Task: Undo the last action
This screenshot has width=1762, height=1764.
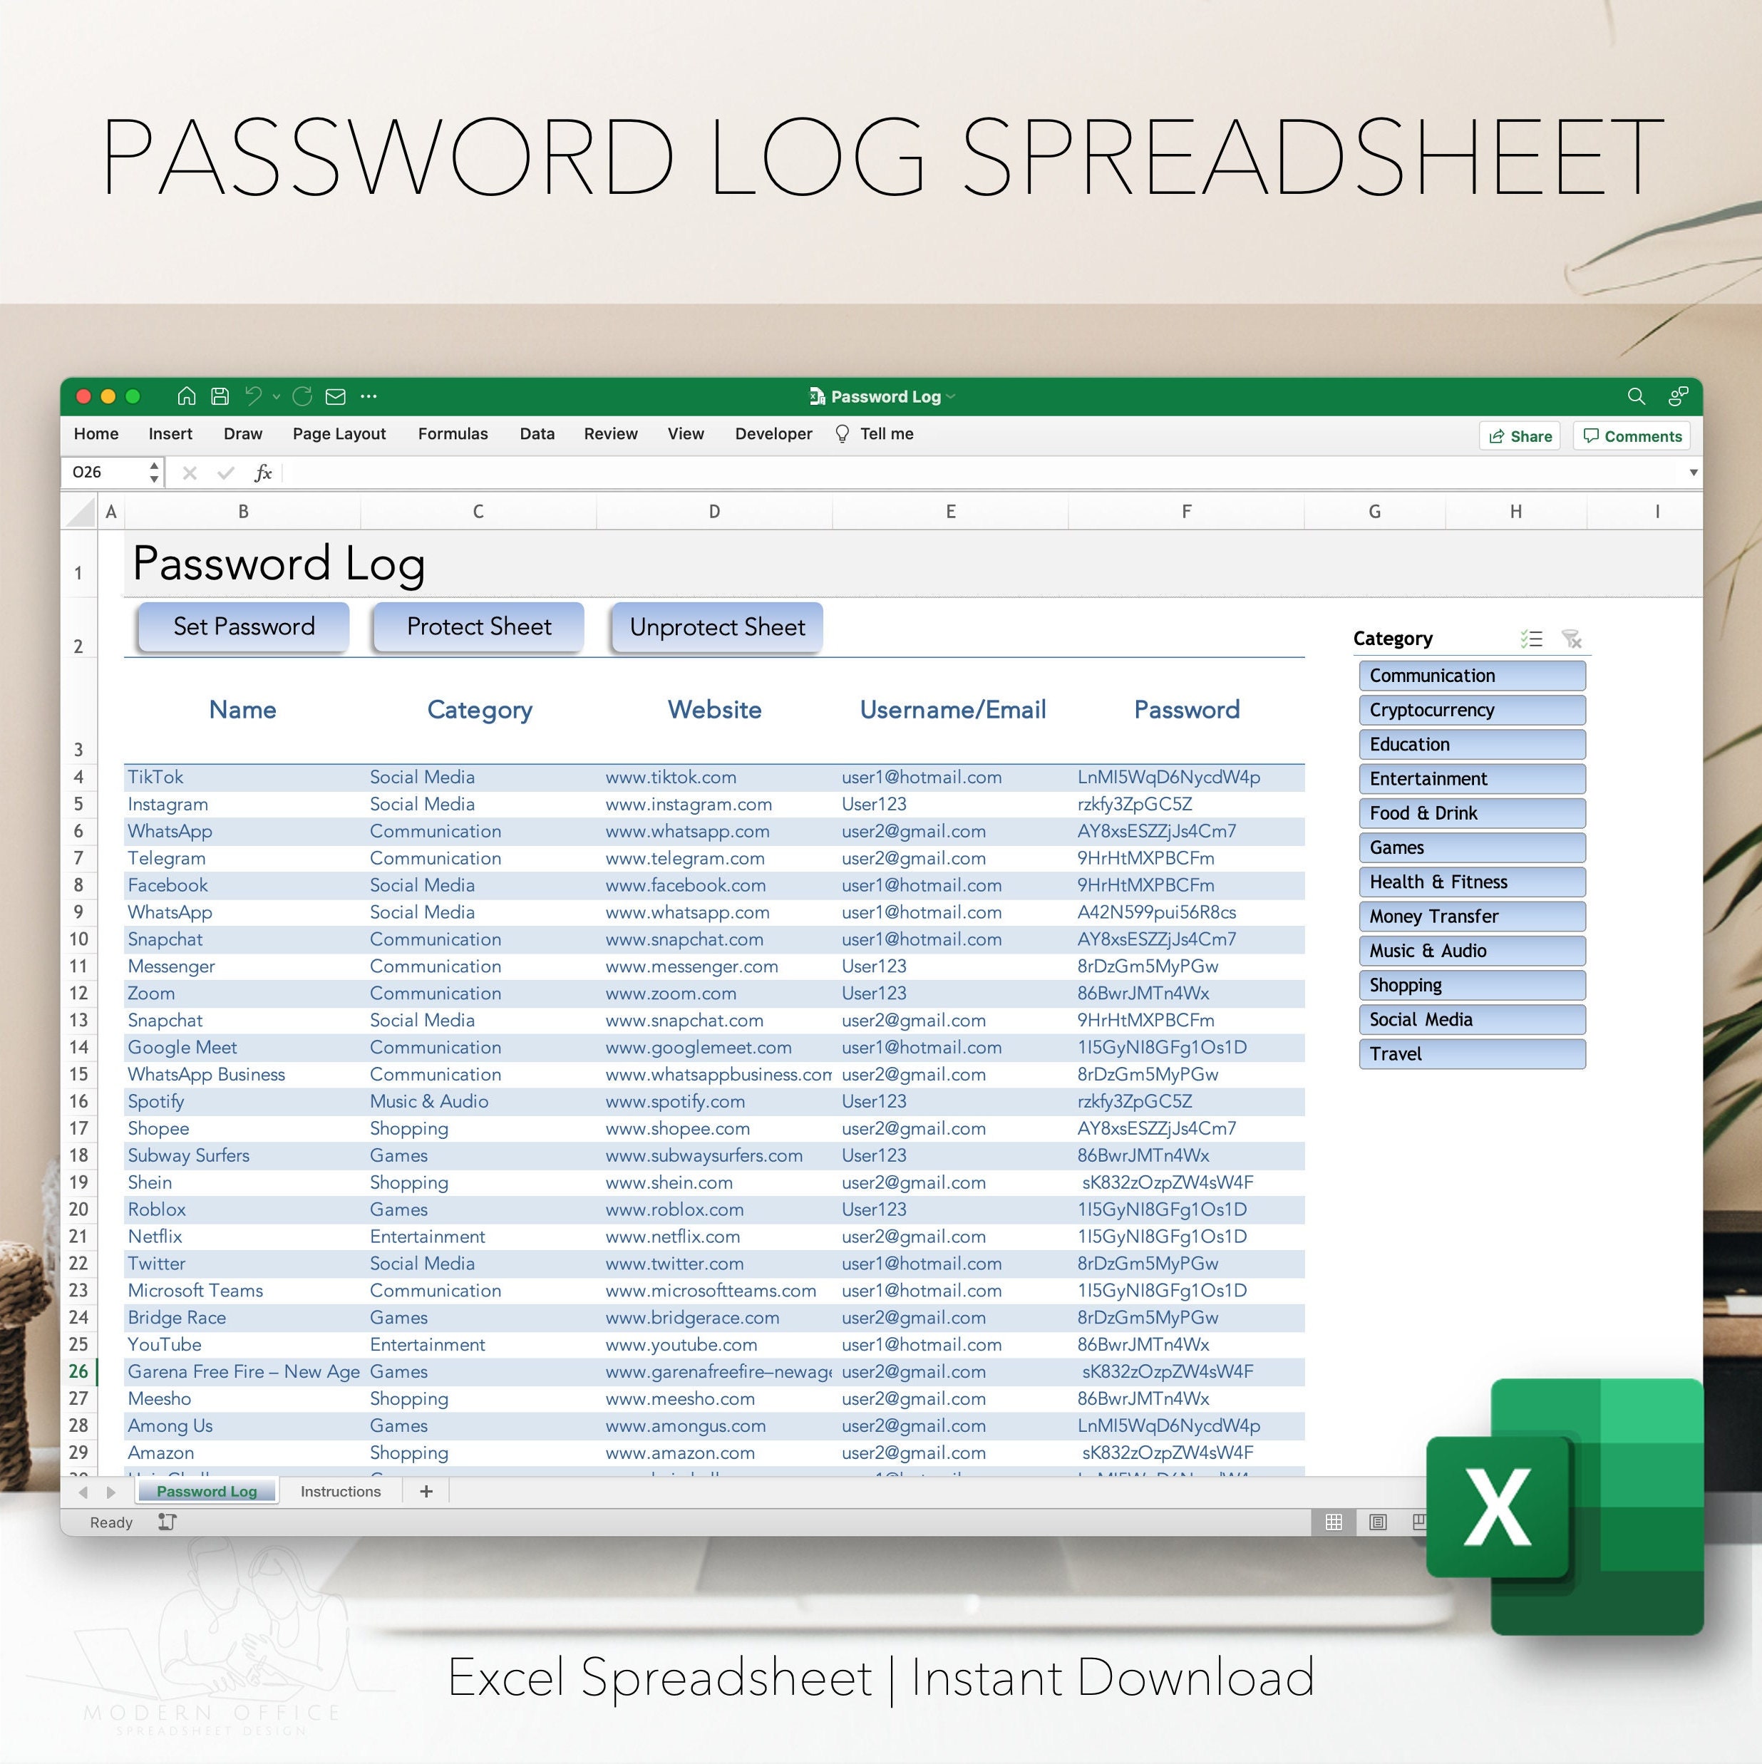Action: 252,396
